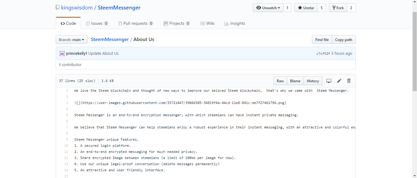Screen dimensions: 417x178
Task: Click the eye icon on the Unwatch button
Action: (259, 8)
